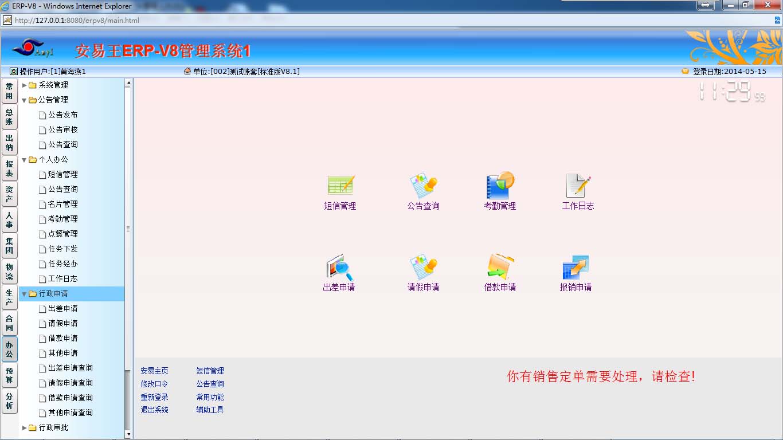Expand the 行政审批 tree folder
Image resolution: width=783 pixels, height=440 pixels.
(25, 427)
